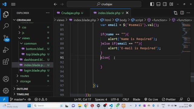Collapse the CRUDAJAX root folder
The width and height of the screenshot is (194, 109).
pyautogui.click(x=32, y=20)
